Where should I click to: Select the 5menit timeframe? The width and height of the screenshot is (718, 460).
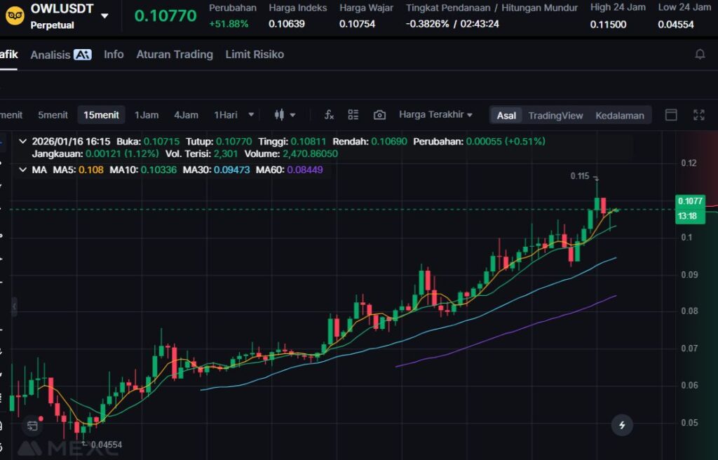point(53,115)
